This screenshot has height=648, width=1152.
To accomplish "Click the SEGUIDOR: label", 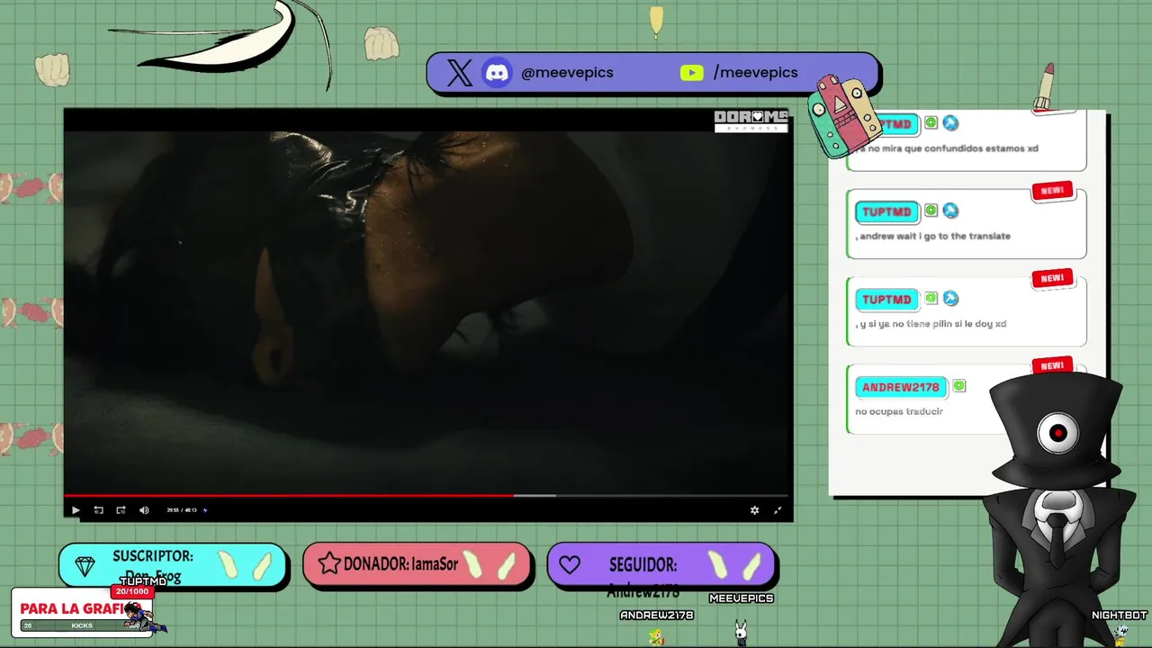I will pos(643,565).
